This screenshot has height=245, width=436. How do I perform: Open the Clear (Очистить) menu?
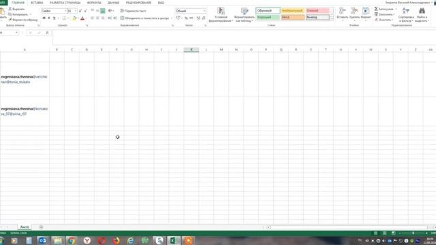click(384, 20)
